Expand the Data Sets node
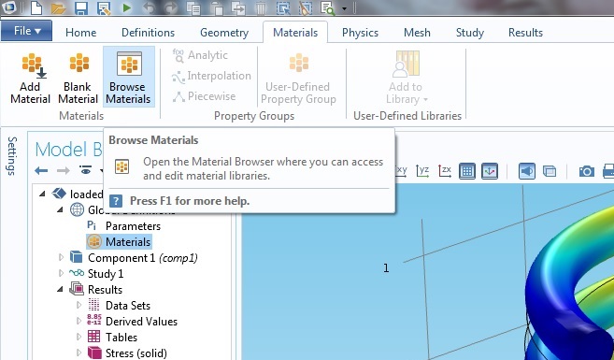This screenshot has width=614, height=360. (x=79, y=305)
